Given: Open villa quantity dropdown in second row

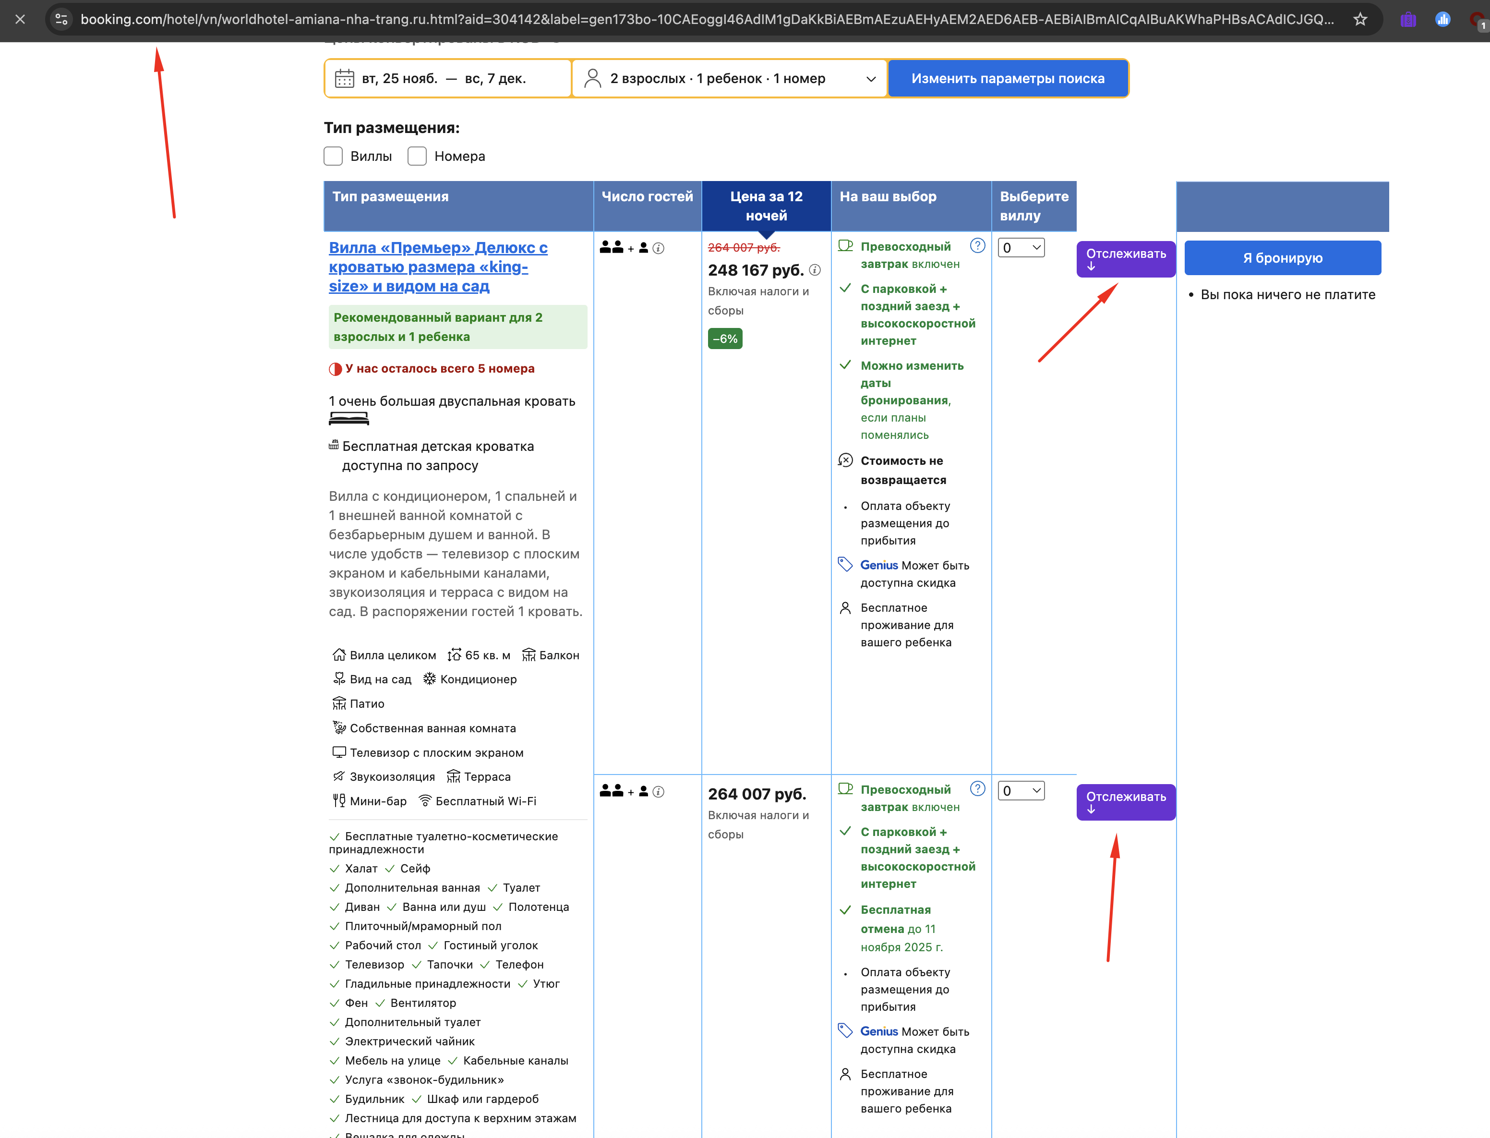Looking at the screenshot, I should tap(1021, 791).
